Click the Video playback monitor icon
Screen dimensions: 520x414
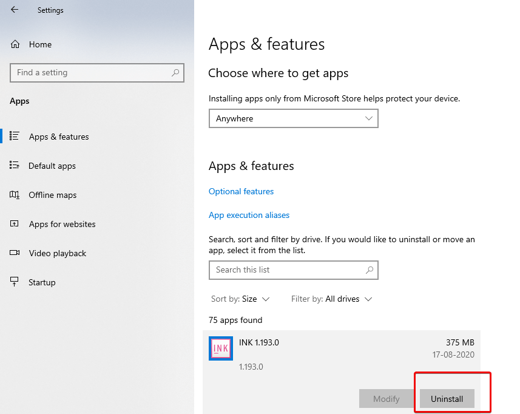coord(13,253)
